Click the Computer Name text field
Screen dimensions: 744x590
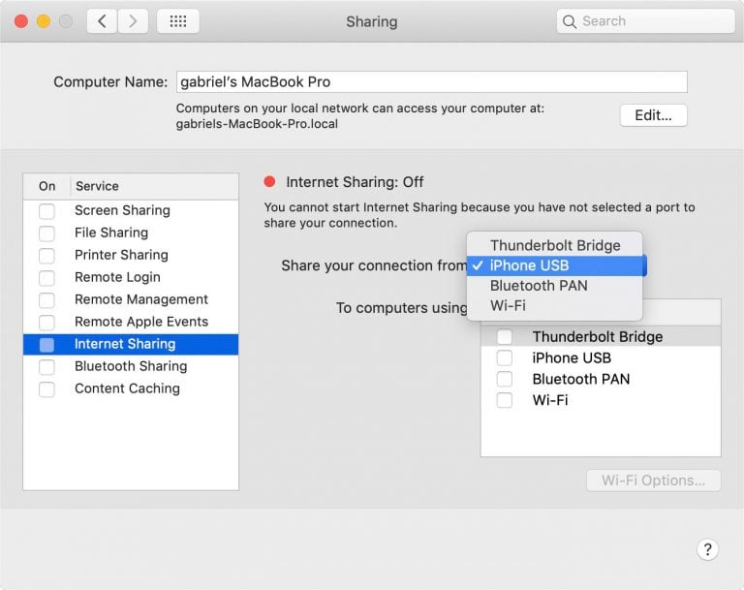click(431, 82)
